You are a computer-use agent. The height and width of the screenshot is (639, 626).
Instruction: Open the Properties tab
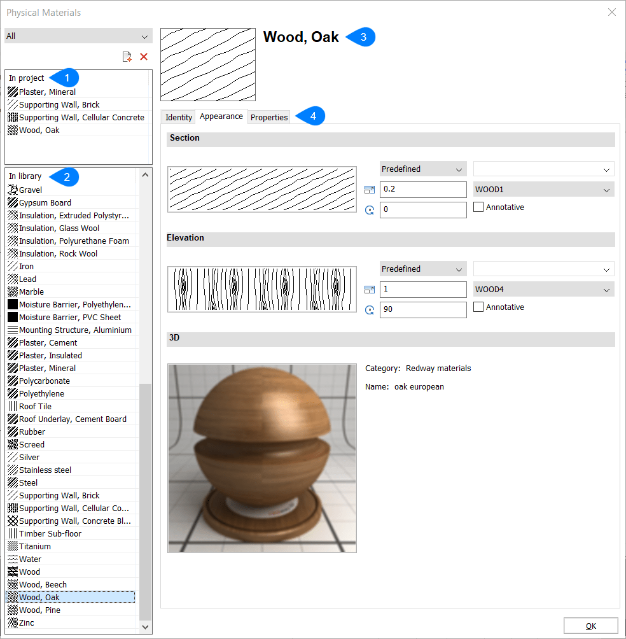coord(268,117)
